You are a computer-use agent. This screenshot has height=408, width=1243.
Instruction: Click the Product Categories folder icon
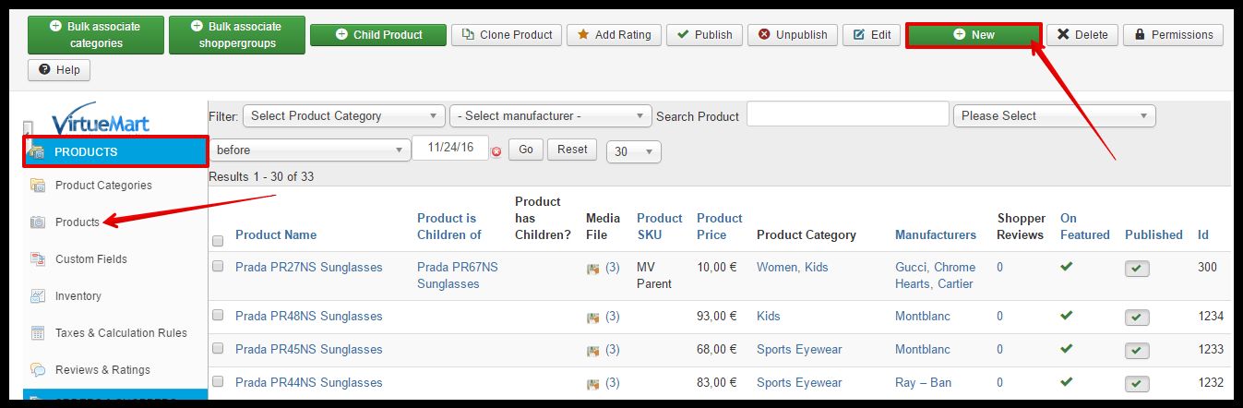click(38, 186)
